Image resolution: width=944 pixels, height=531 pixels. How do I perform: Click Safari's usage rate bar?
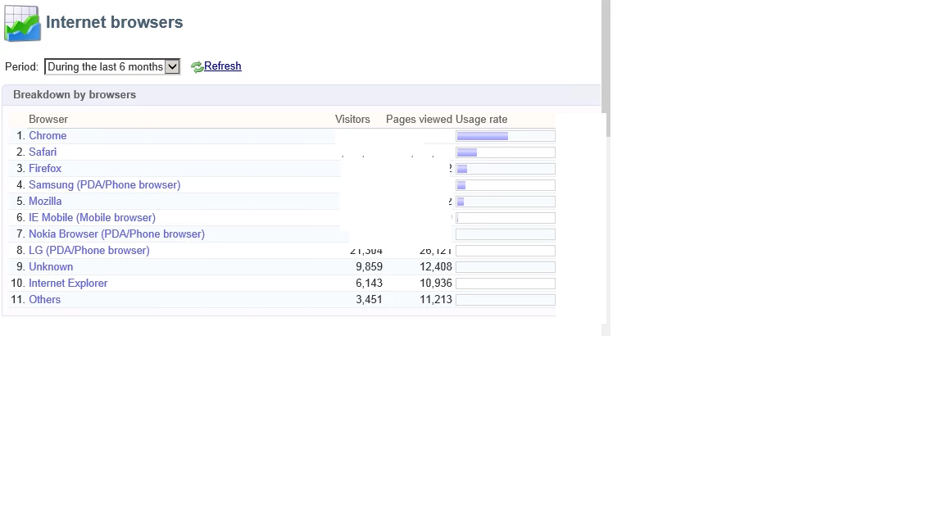click(506, 152)
